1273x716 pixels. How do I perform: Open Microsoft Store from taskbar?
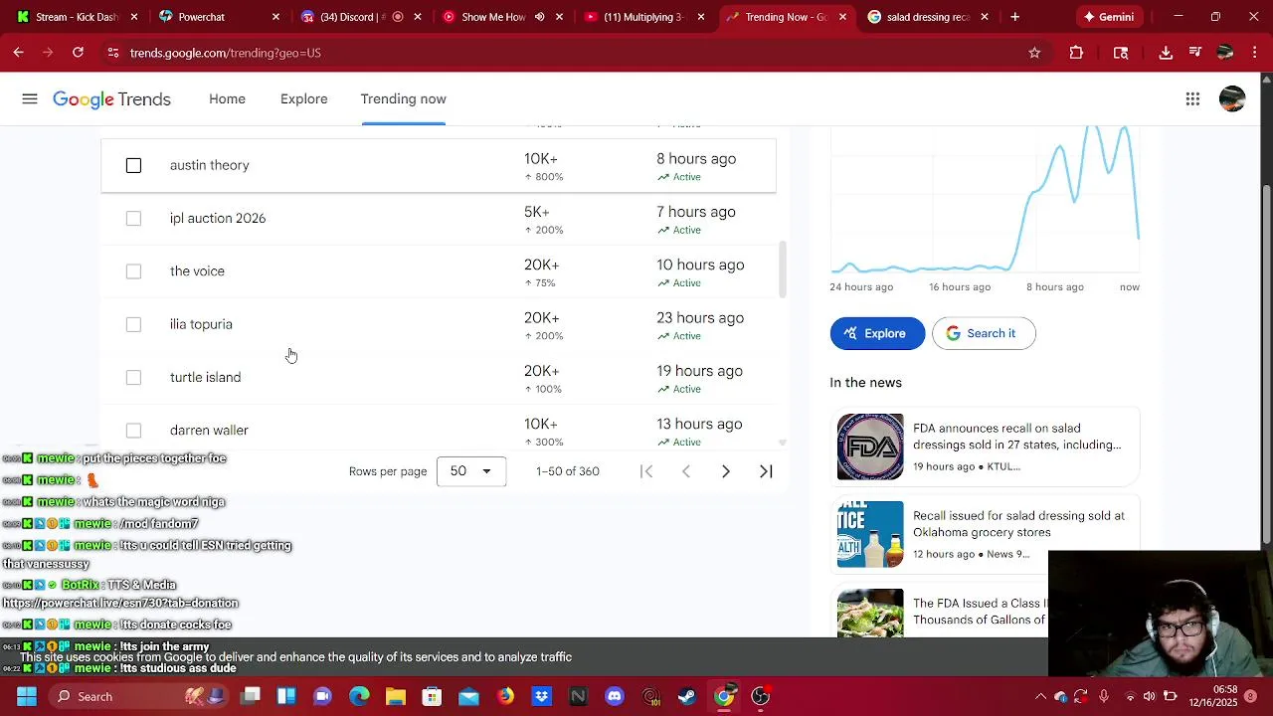pyautogui.click(x=432, y=696)
